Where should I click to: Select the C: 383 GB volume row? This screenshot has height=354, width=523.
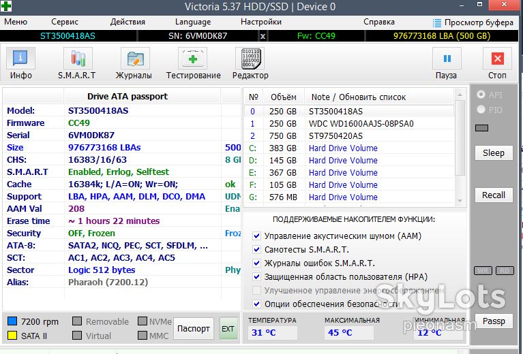349,148
